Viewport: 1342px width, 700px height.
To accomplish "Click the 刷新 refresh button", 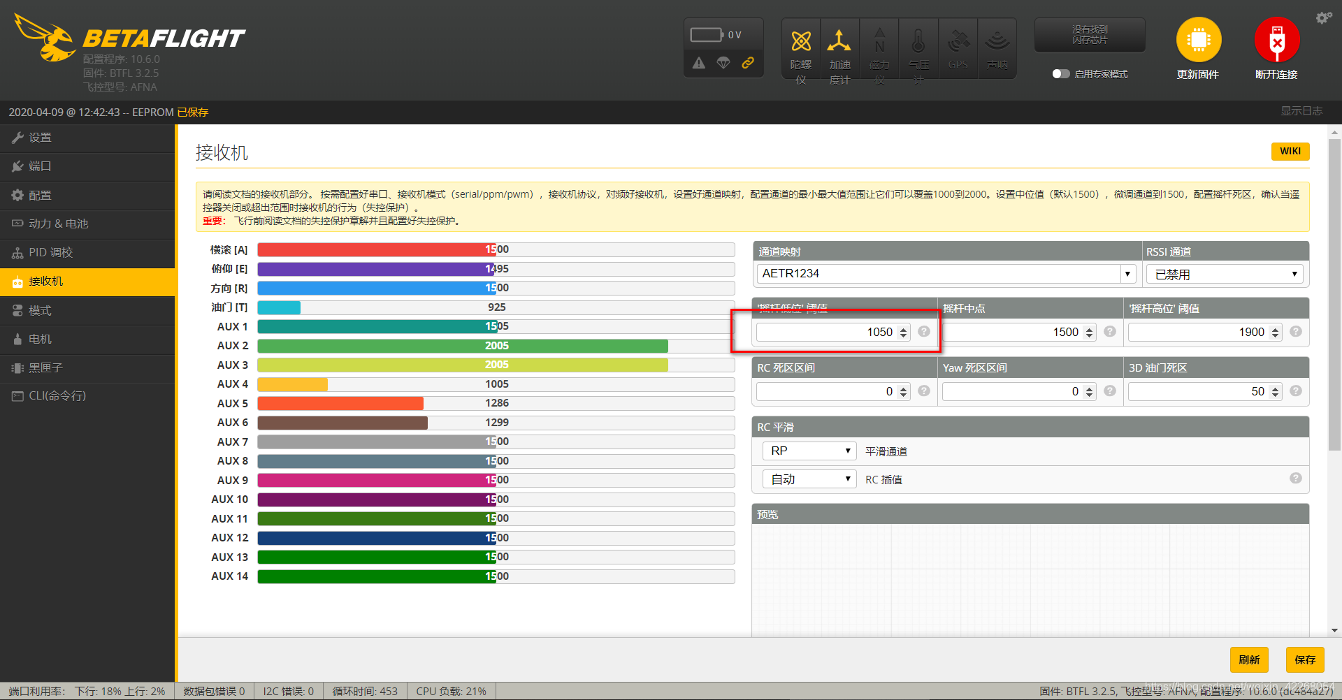I will click(x=1249, y=659).
